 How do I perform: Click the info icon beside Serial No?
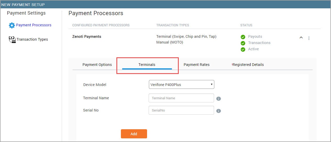(x=219, y=111)
